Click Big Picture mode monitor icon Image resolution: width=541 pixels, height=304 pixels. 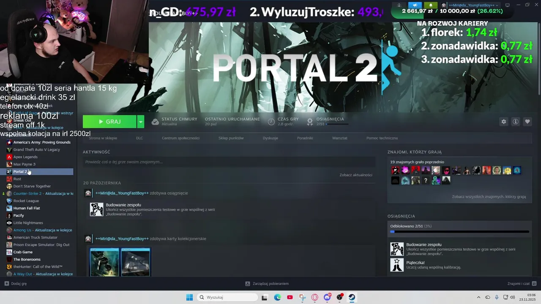point(508,5)
